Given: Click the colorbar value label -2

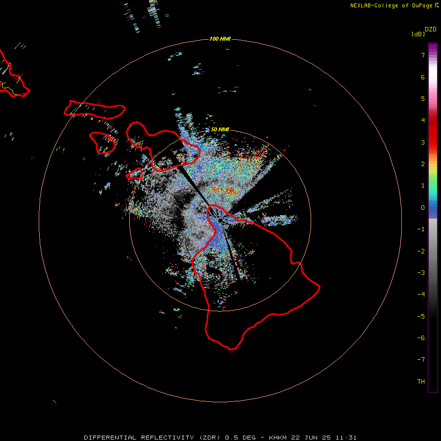Looking at the screenshot, I should [421, 251].
